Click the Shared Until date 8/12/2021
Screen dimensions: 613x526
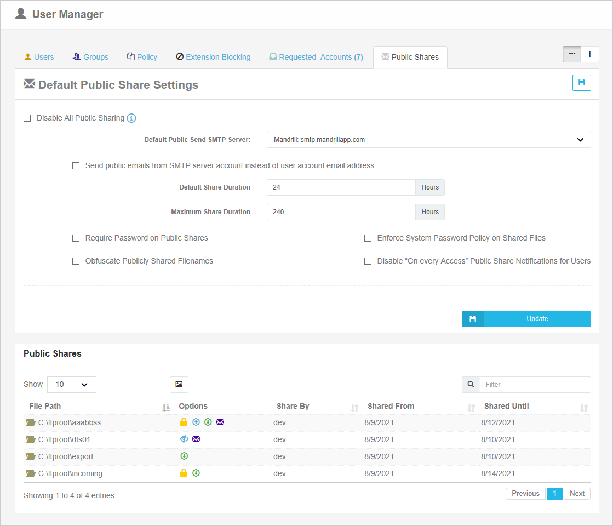(x=497, y=422)
